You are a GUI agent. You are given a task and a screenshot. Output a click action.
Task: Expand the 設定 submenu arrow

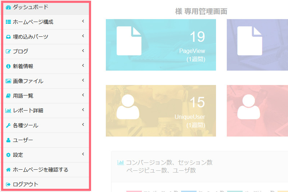click(83, 154)
